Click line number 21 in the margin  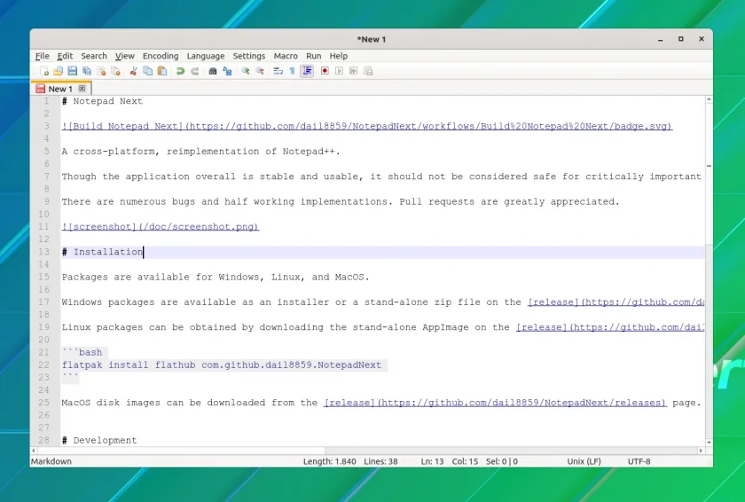pyautogui.click(x=43, y=352)
